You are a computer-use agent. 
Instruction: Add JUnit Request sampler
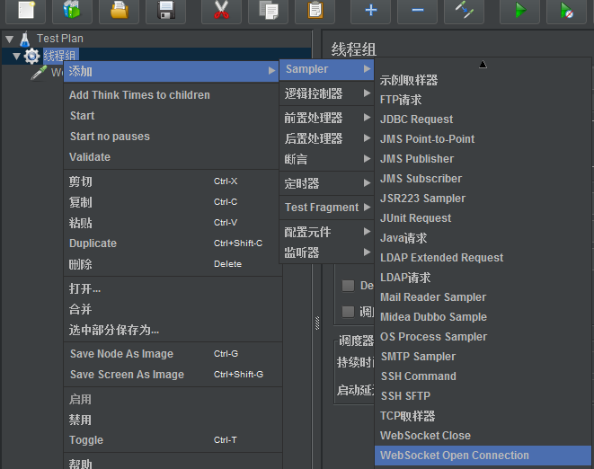[483, 218]
